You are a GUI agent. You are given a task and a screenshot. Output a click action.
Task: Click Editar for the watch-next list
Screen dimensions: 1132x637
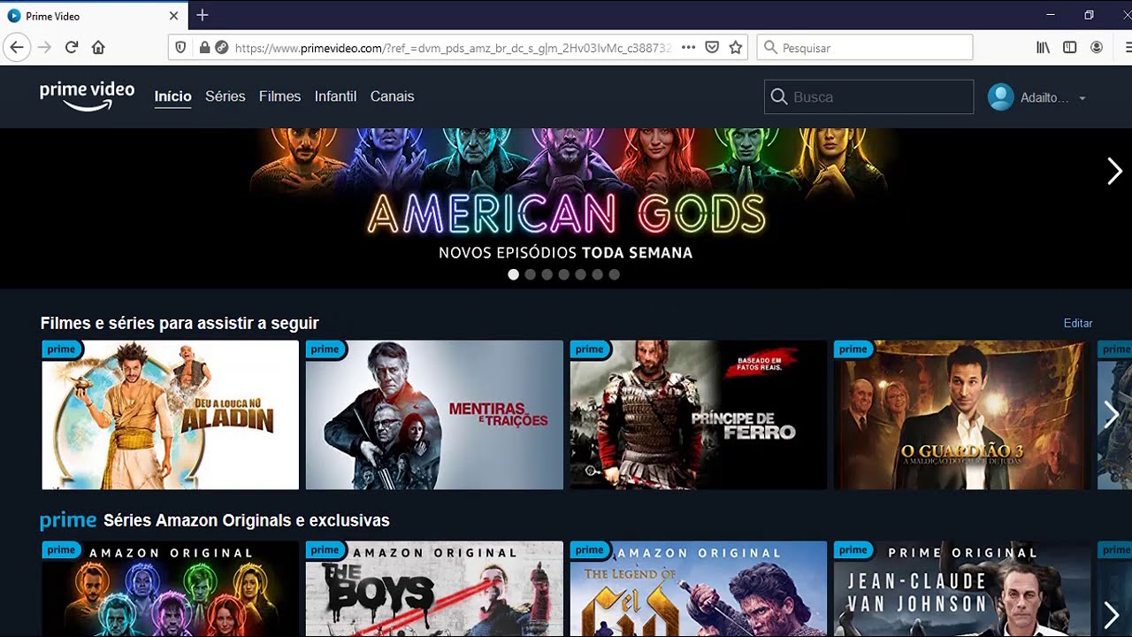pyautogui.click(x=1078, y=324)
